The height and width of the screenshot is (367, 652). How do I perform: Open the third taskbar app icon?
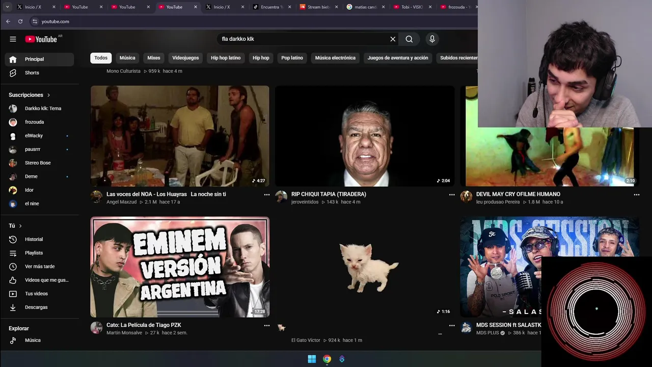342,359
